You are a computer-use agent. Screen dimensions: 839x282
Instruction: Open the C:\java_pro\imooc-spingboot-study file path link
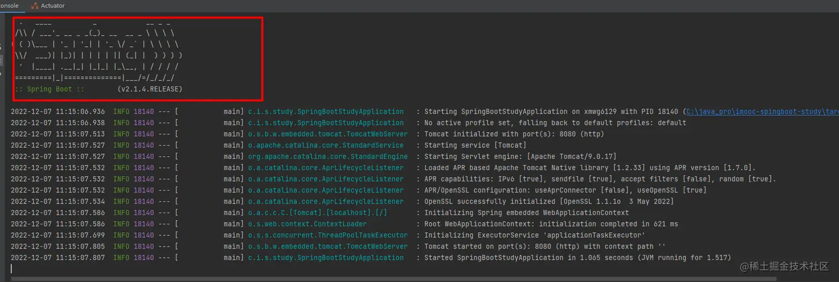[x=762, y=111]
